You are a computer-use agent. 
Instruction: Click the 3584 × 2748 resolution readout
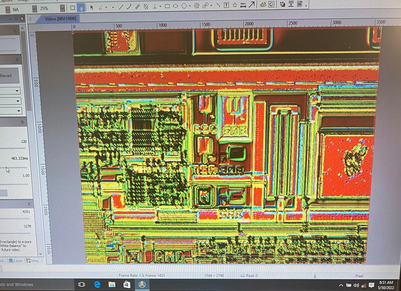[x=214, y=275]
